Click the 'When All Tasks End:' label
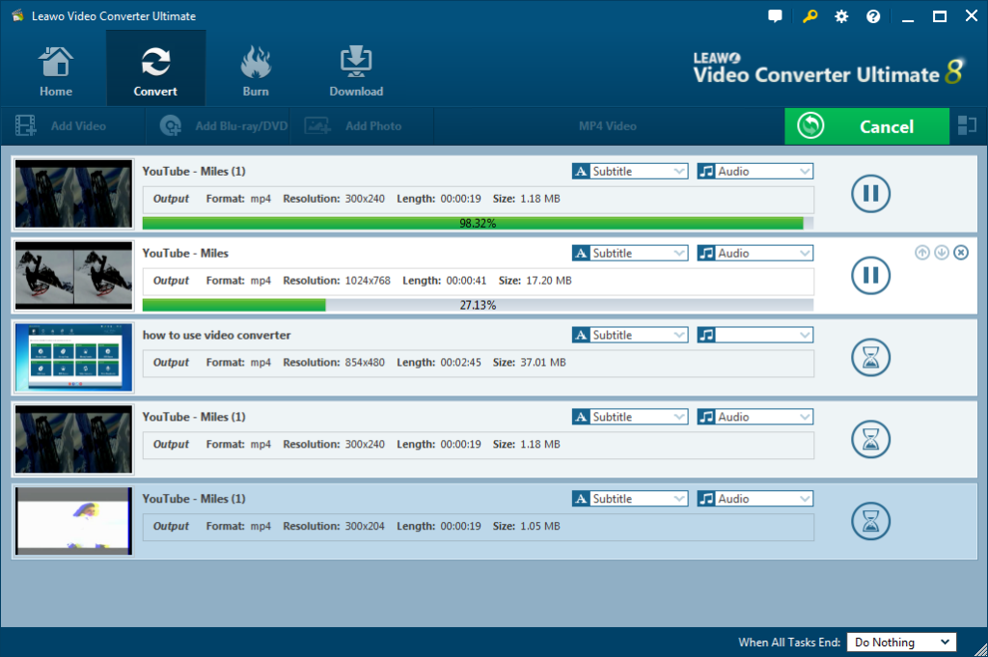Viewport: 988px width, 657px height. click(789, 642)
